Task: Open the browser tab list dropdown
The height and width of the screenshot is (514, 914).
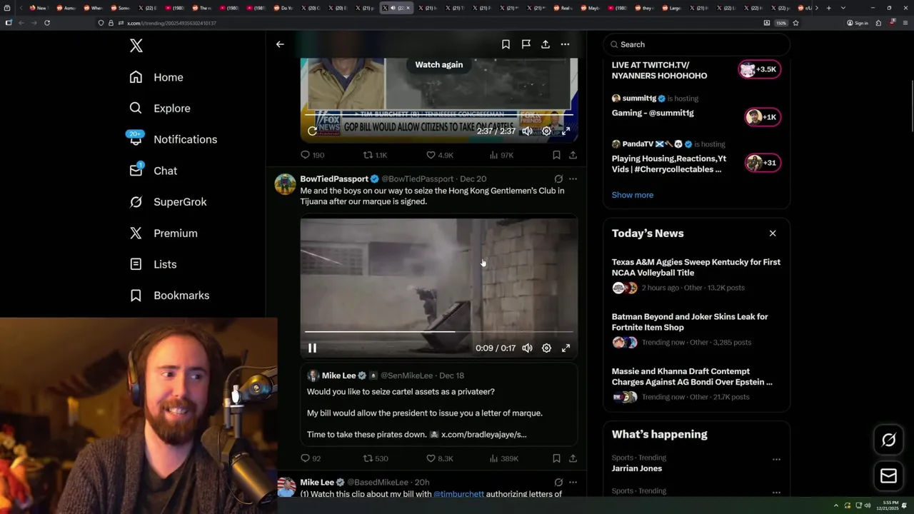Action: click(843, 8)
